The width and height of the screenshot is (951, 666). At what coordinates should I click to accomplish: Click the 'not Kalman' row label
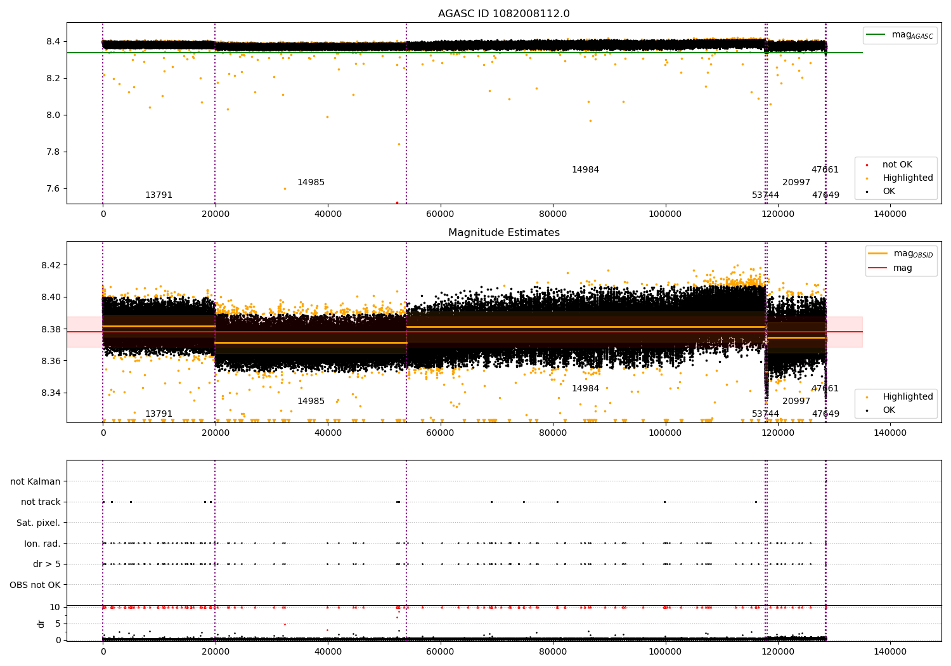(36, 482)
